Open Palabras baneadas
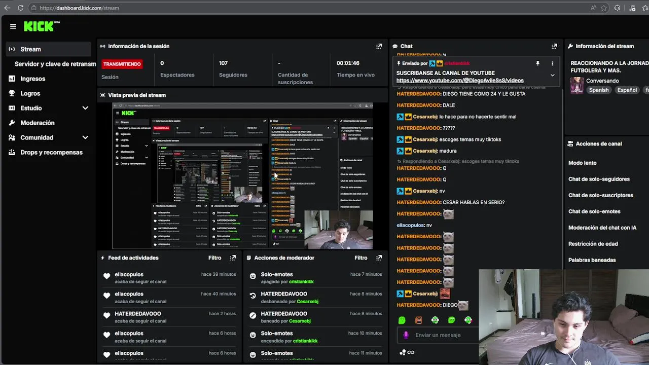 [x=592, y=260]
